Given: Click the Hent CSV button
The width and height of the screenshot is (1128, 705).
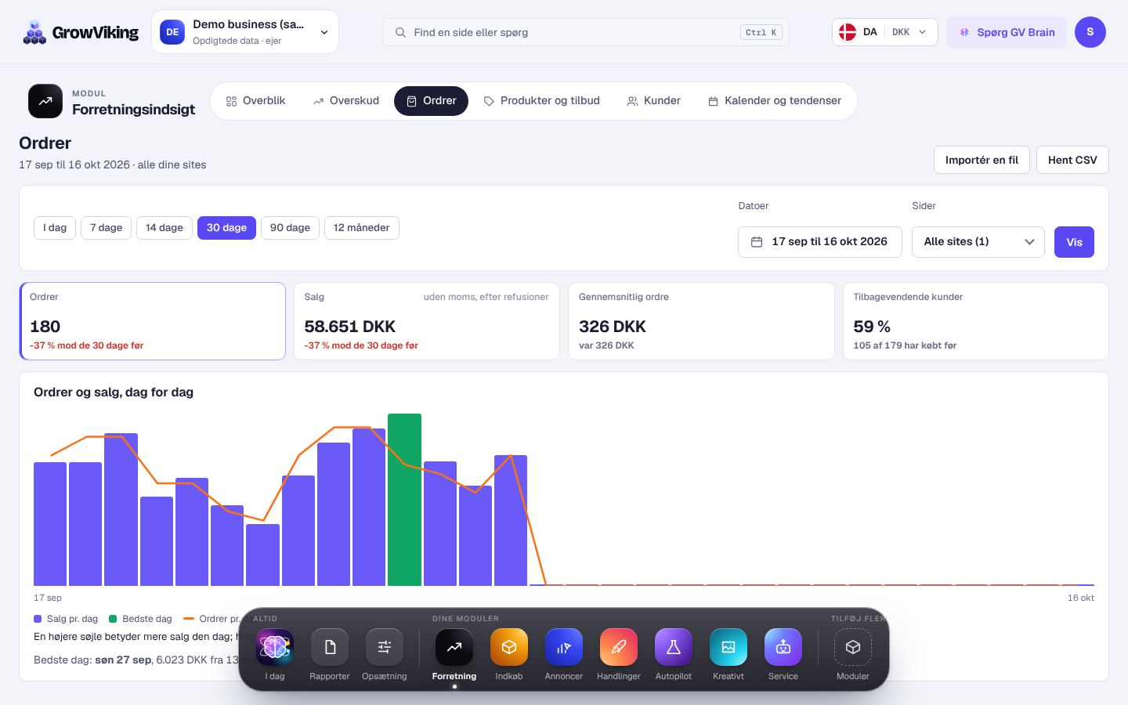Looking at the screenshot, I should (x=1072, y=160).
